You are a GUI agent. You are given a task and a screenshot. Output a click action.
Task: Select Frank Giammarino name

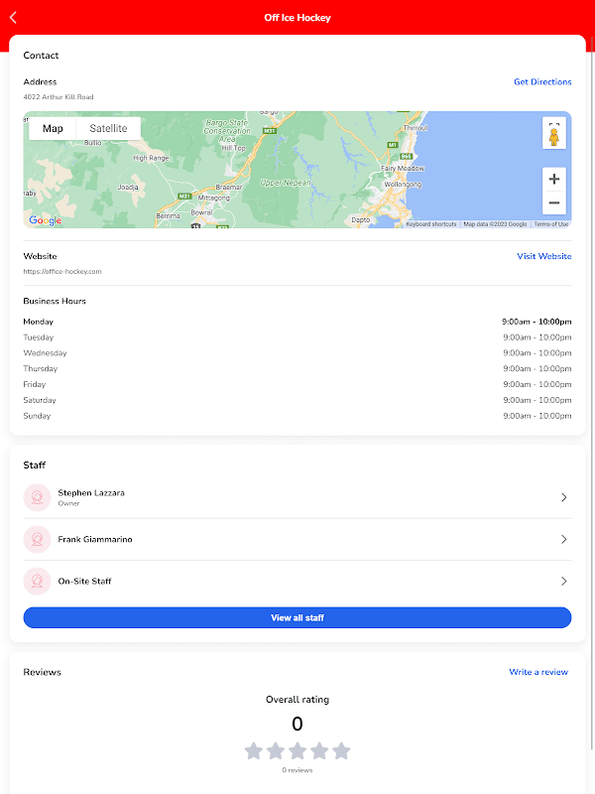(95, 539)
